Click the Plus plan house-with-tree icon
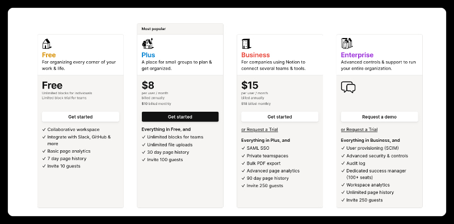Screen dimensions: 454x224 point(148,44)
